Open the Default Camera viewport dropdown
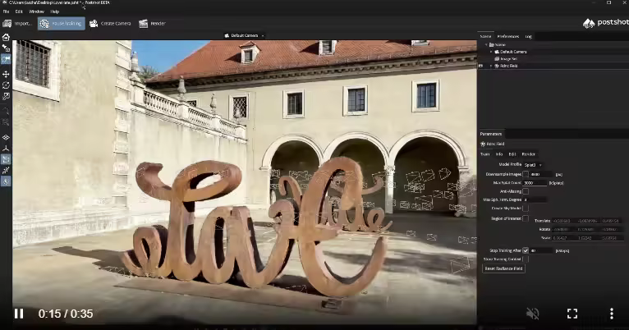Screen dimensions: 629x330 [242, 36]
